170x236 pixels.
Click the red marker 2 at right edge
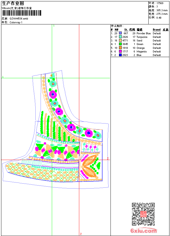pyautogui.click(x=108, y=158)
